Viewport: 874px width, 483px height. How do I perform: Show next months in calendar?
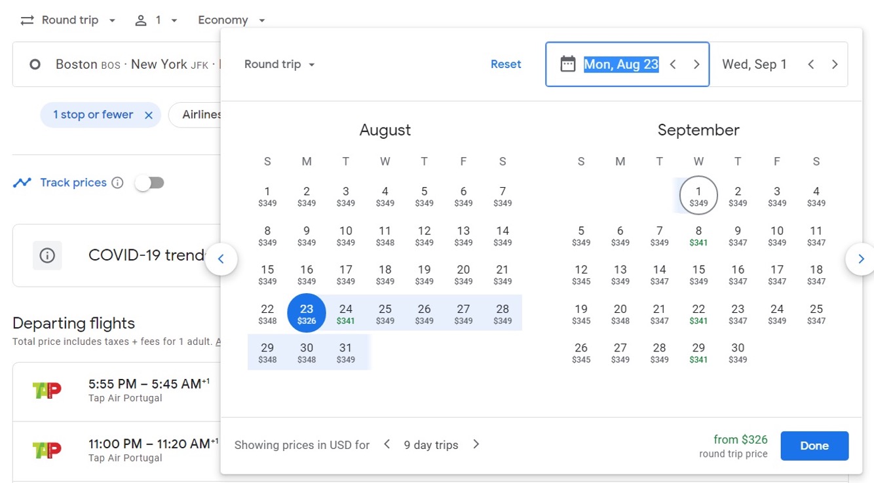point(860,259)
